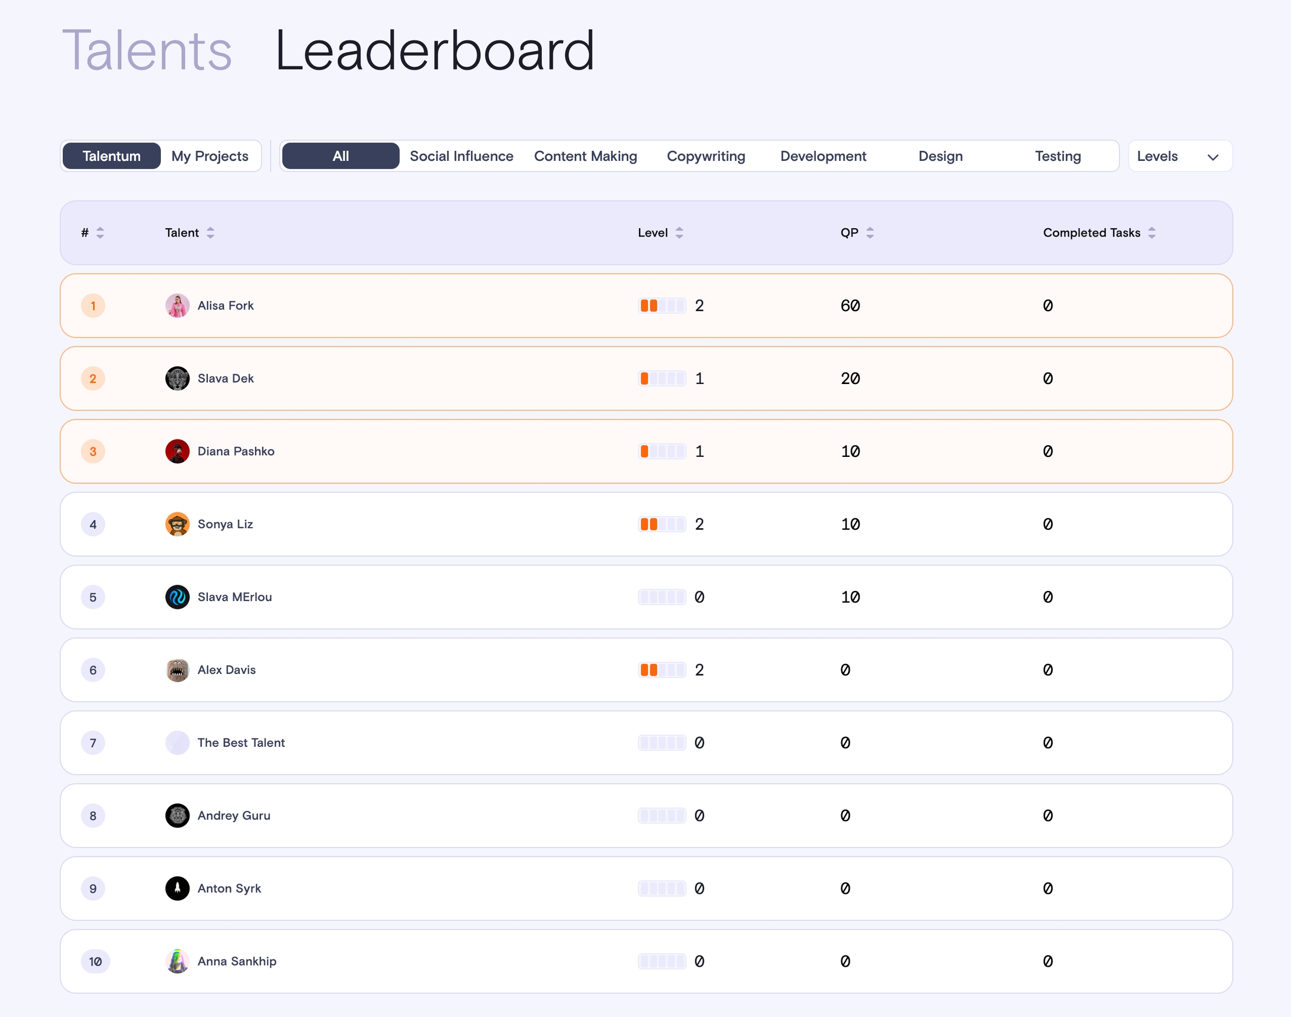Image resolution: width=1291 pixels, height=1017 pixels.
Task: Open the Talents heading link
Action: click(x=147, y=50)
